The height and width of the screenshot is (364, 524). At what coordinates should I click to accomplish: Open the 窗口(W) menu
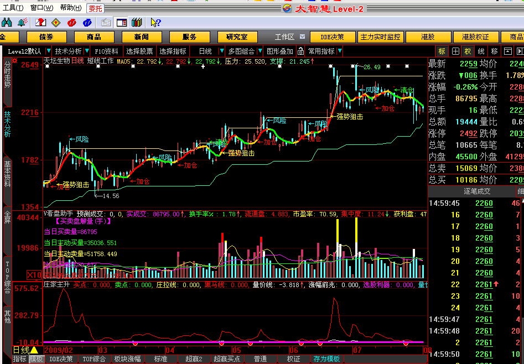(x=41, y=8)
